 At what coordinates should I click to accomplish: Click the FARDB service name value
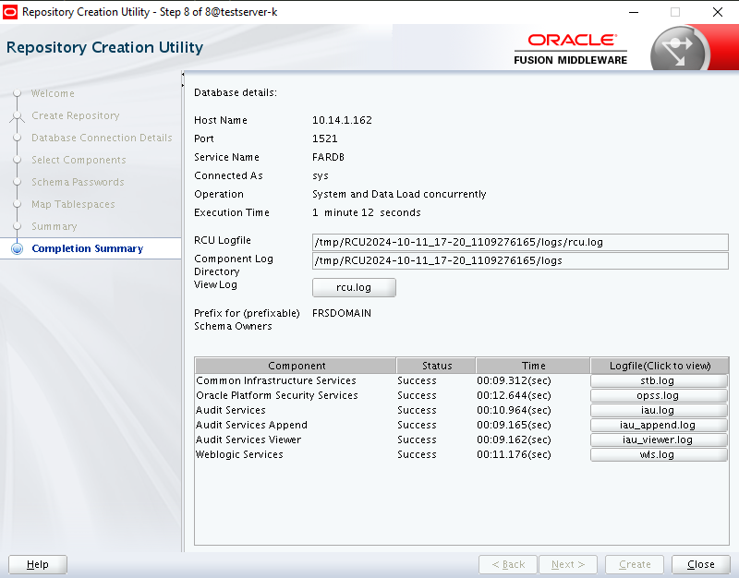(x=328, y=157)
